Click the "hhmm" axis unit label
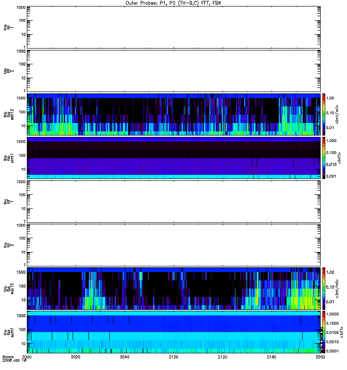347x370 pixels. 8,357
